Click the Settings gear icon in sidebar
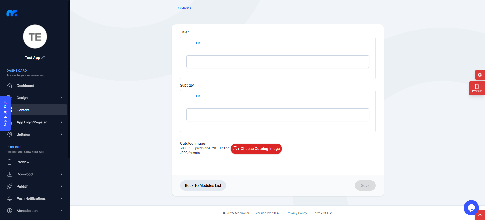This screenshot has height=220, width=485. click(10, 134)
